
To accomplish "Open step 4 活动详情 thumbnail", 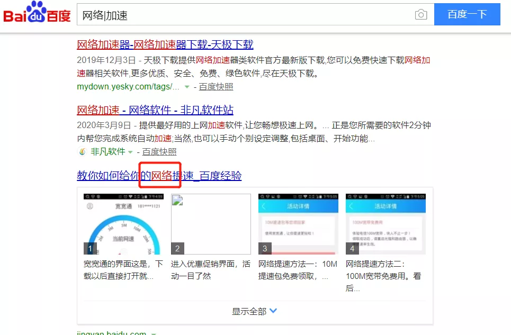I will pos(386,224).
